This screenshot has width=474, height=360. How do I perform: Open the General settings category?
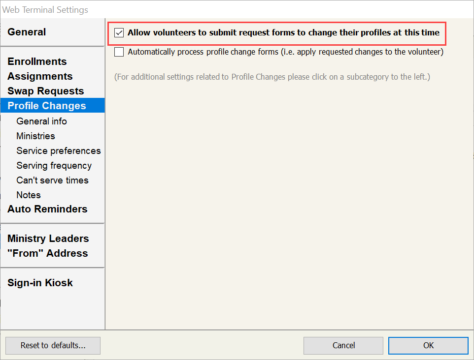point(27,32)
